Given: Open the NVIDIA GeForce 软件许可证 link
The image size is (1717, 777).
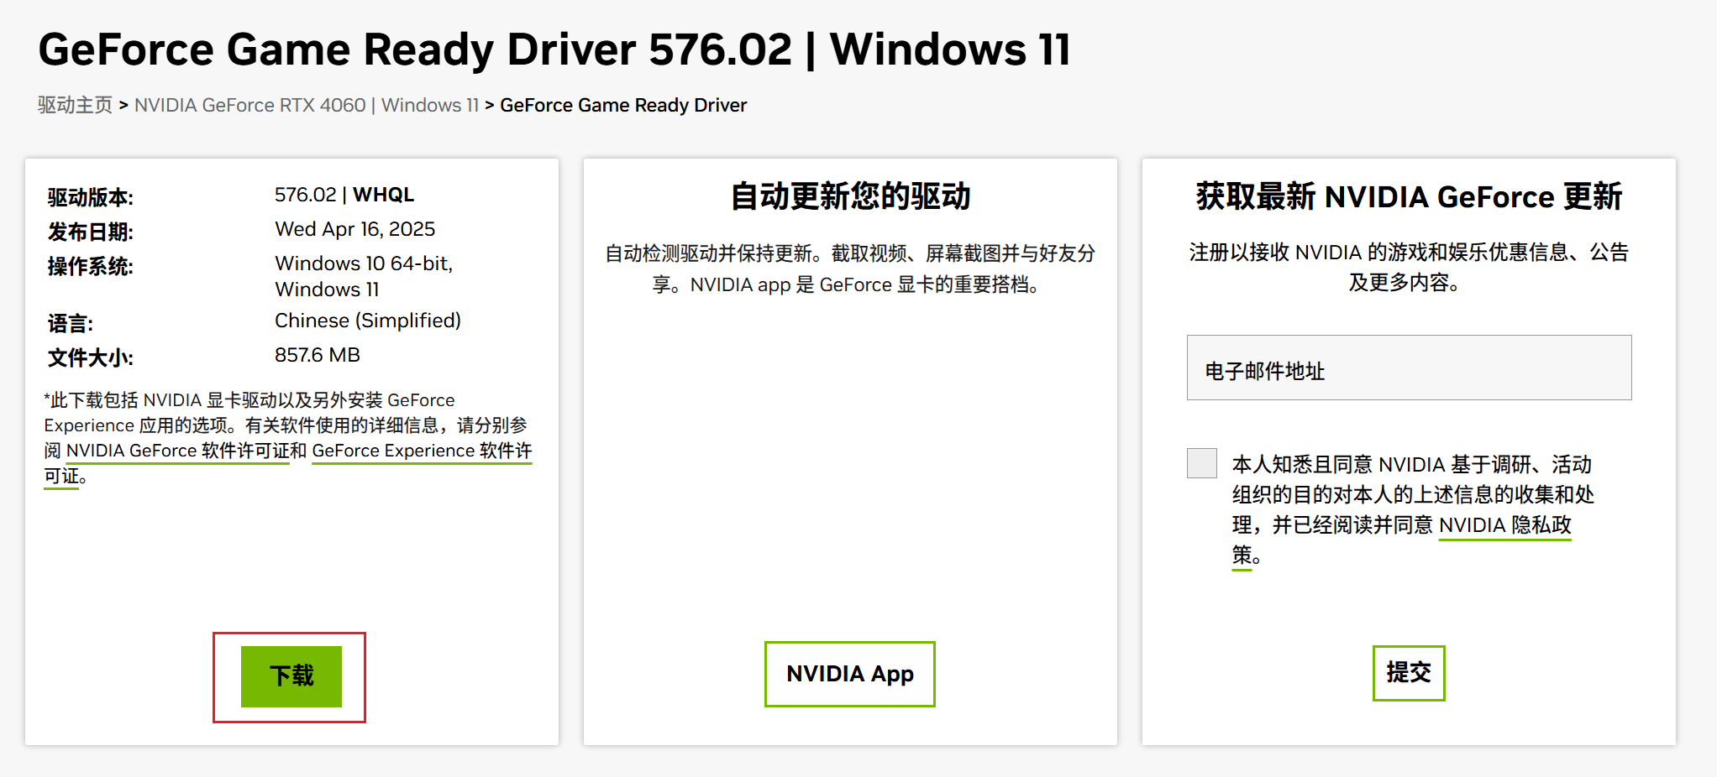Looking at the screenshot, I should (x=178, y=451).
